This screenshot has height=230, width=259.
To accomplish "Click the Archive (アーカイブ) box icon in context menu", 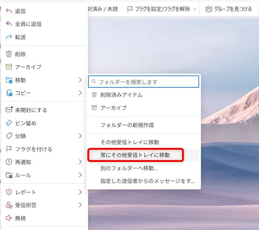I will coord(9,67).
